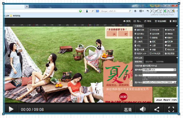Image resolution: width=183 pixels, height=118 pixels.
Task: Select the 二维码 QR code tool
Action: 141,42
